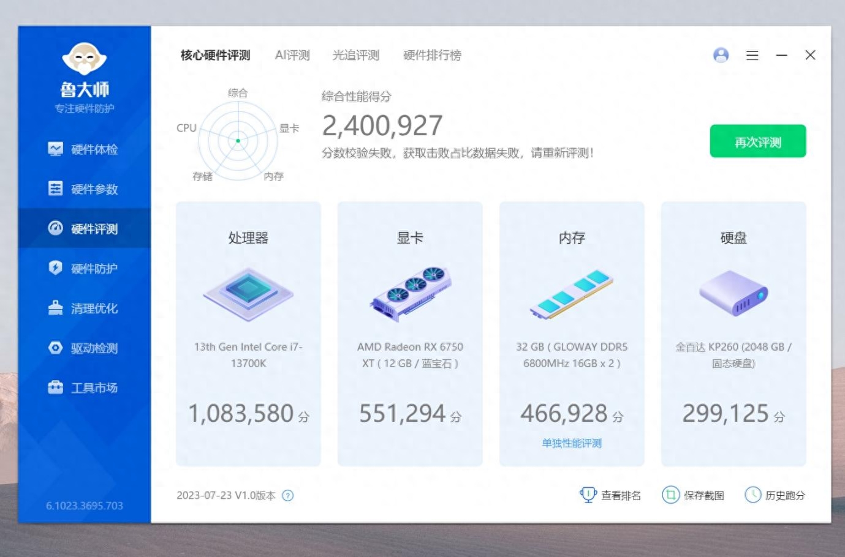The image size is (845, 557).
Task: Click the 金百达 KP260 disk description
Action: (x=733, y=355)
